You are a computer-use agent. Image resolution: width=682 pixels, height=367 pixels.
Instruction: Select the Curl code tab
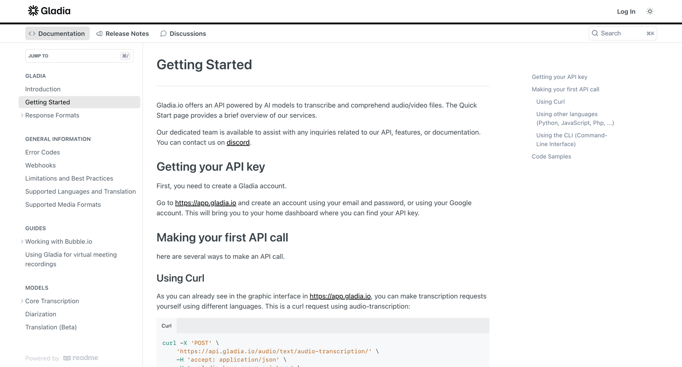click(166, 326)
